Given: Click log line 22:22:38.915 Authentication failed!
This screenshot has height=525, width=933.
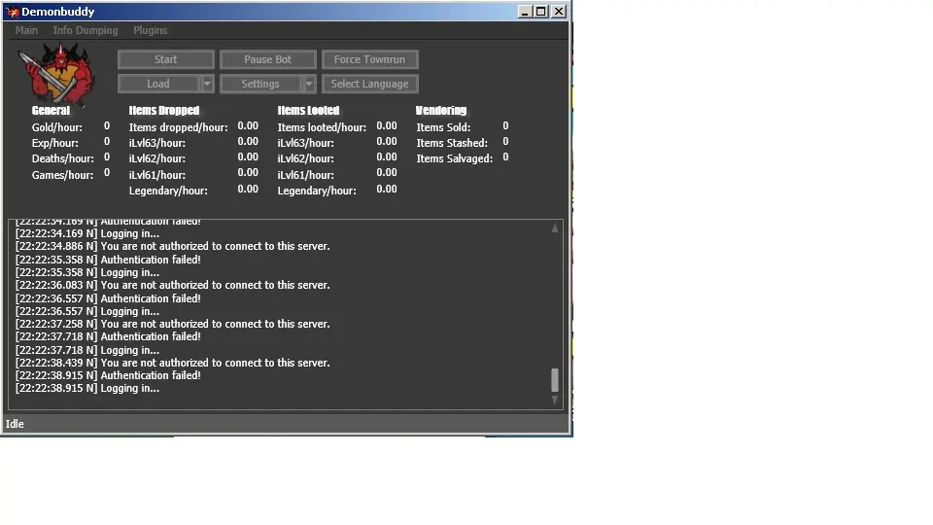Looking at the screenshot, I should coord(108,375).
